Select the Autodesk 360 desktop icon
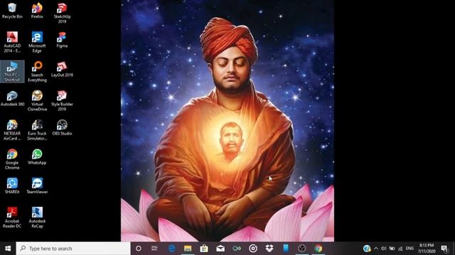455x255 pixels. pyautogui.click(x=12, y=98)
